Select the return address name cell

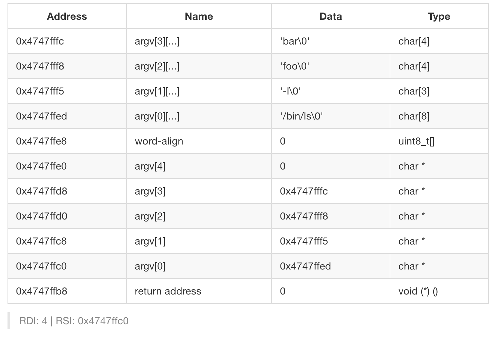pyautogui.click(x=168, y=291)
